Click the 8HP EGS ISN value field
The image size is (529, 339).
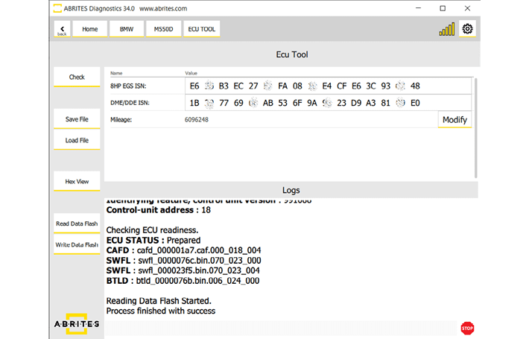point(328,86)
